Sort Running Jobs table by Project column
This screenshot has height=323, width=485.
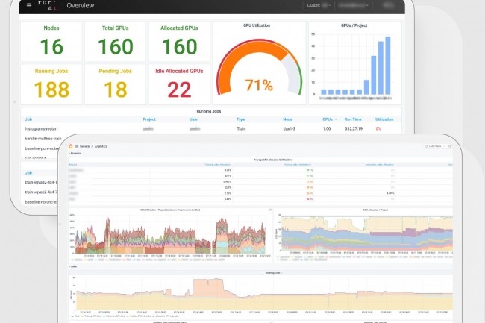point(149,119)
